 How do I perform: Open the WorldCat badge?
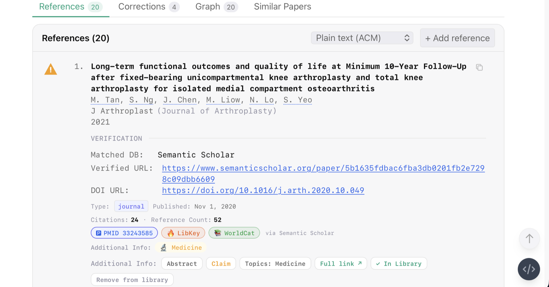point(234,233)
